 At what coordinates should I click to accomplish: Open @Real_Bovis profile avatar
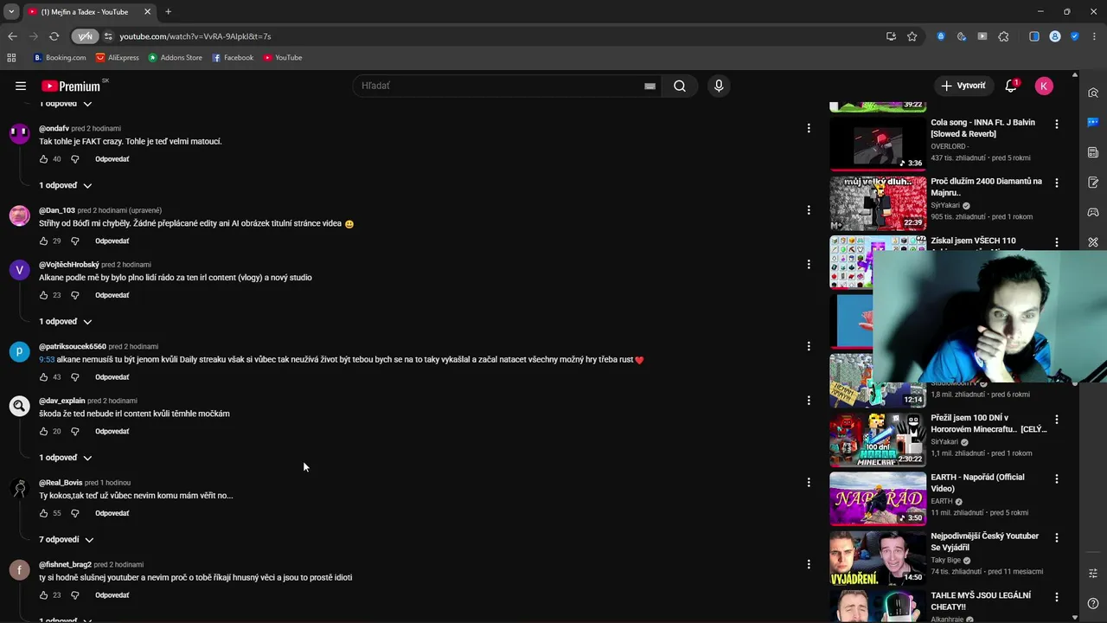19,489
